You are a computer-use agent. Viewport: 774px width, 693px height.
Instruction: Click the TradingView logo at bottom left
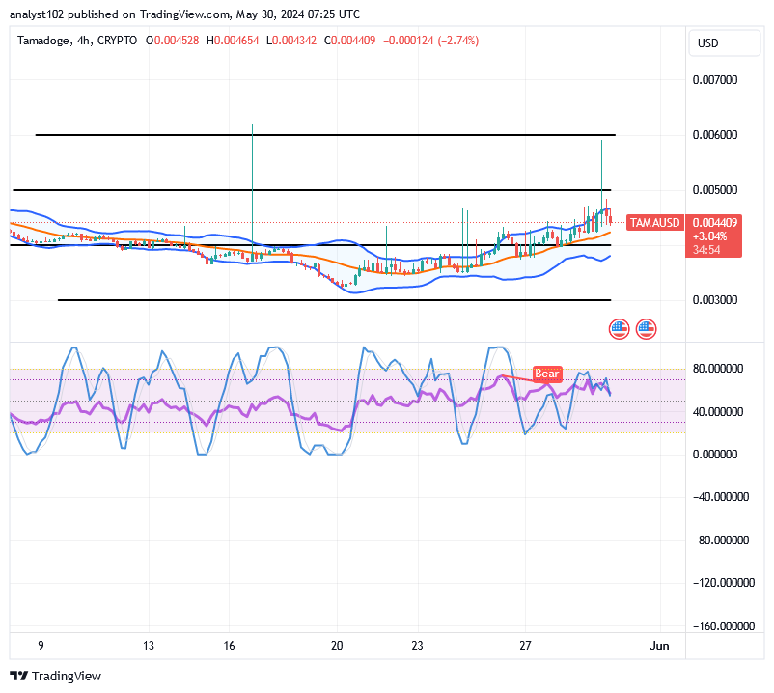53,677
